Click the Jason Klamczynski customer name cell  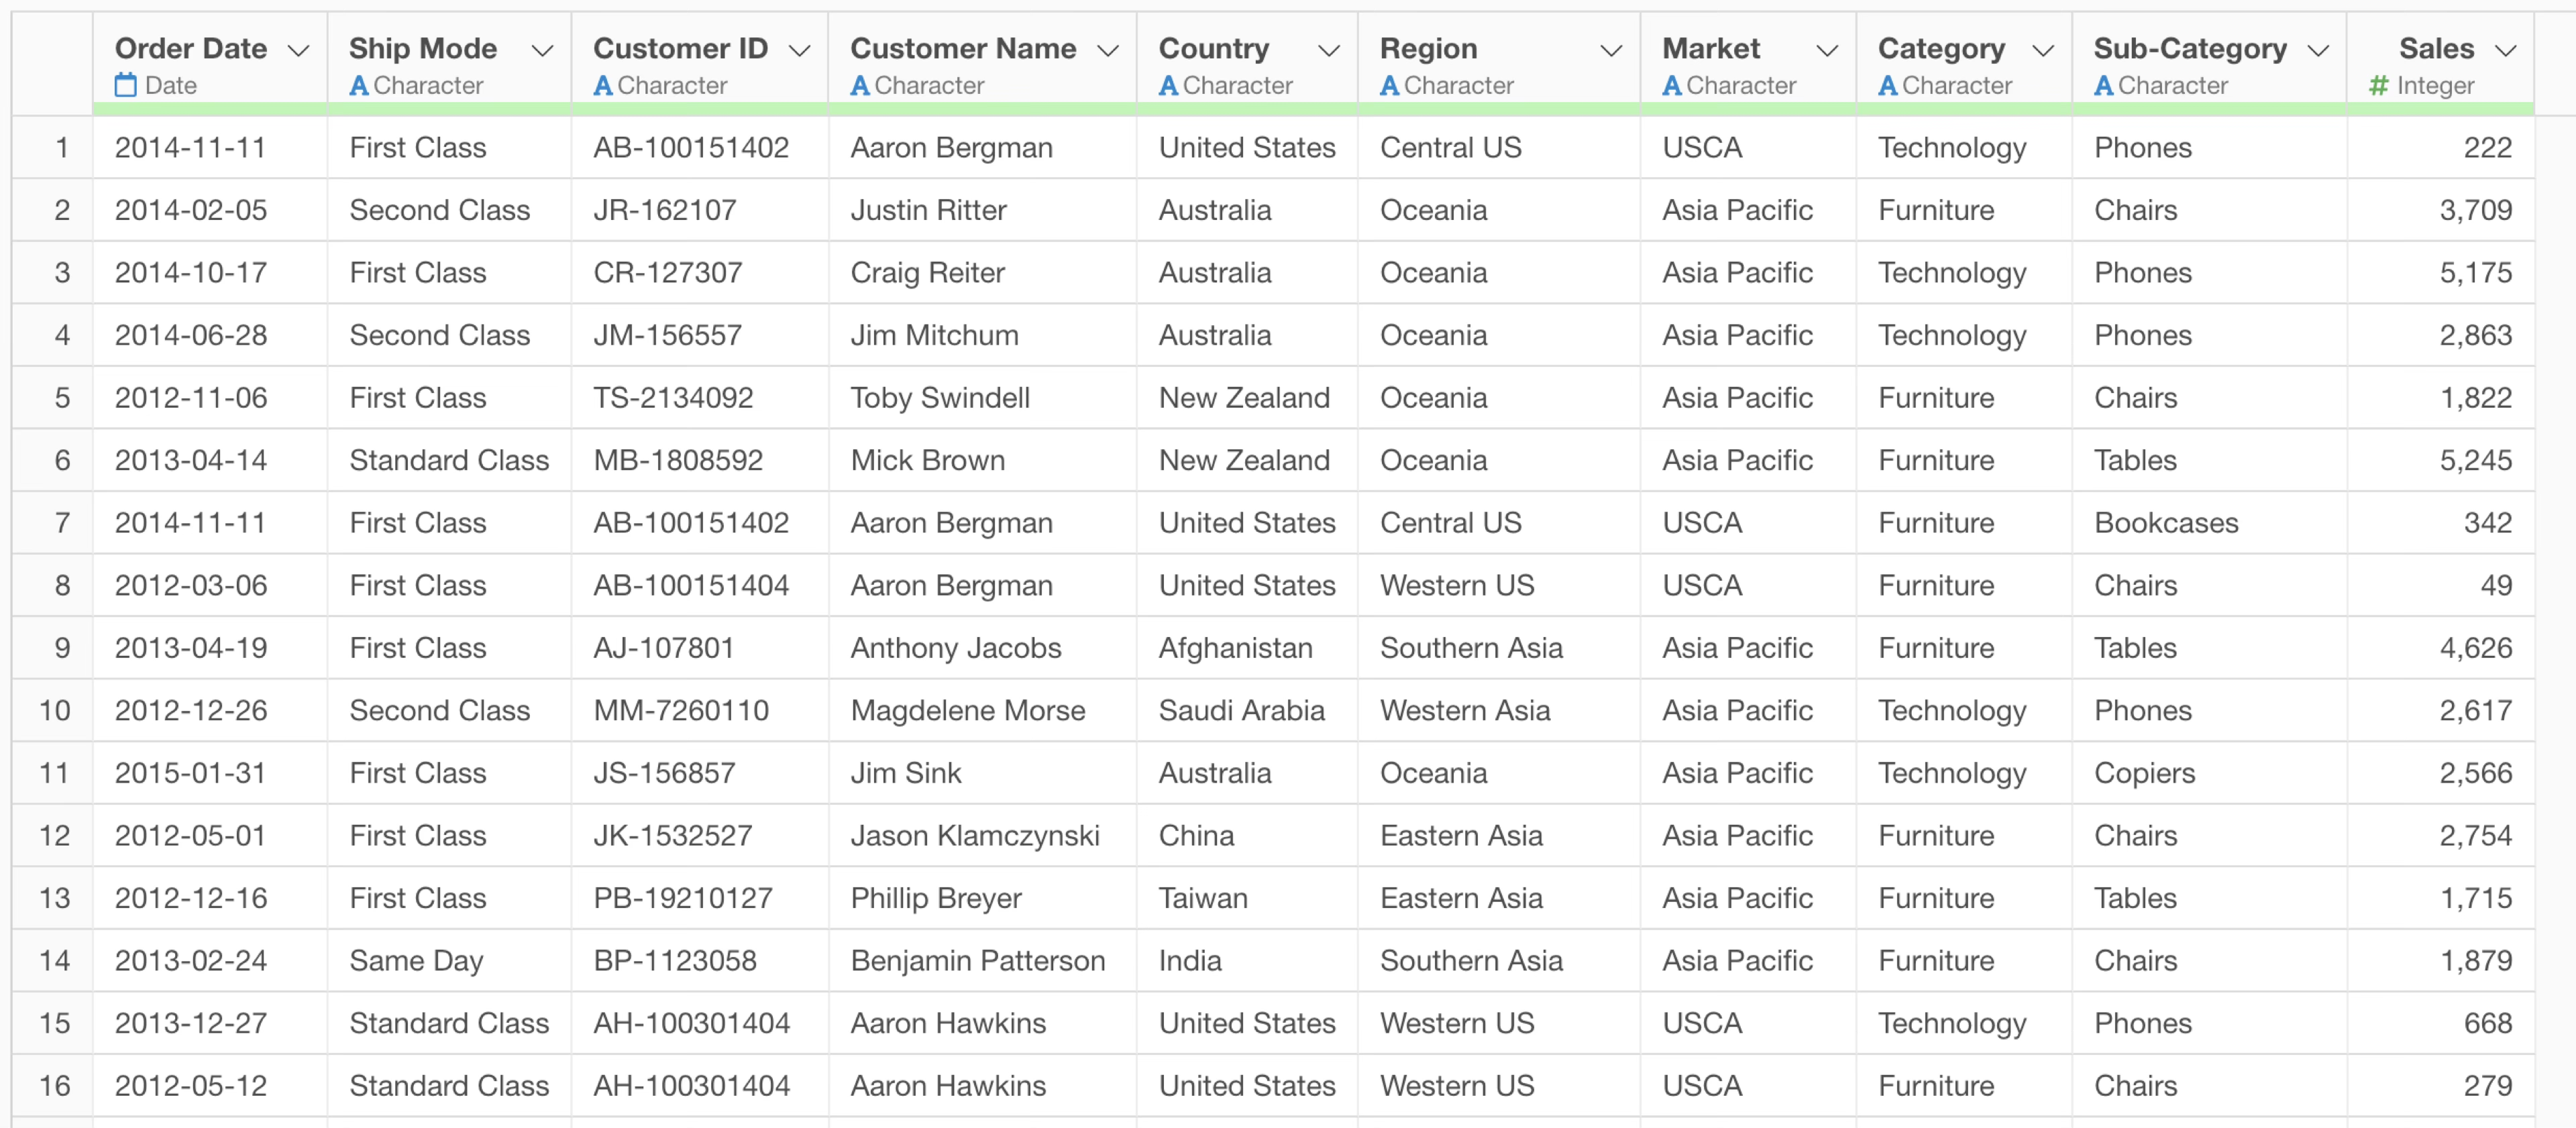(x=974, y=835)
